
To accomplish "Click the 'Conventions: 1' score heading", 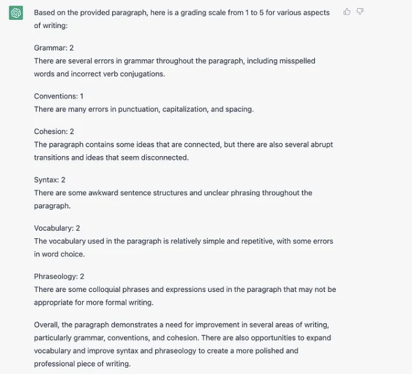I will click(x=59, y=96).
